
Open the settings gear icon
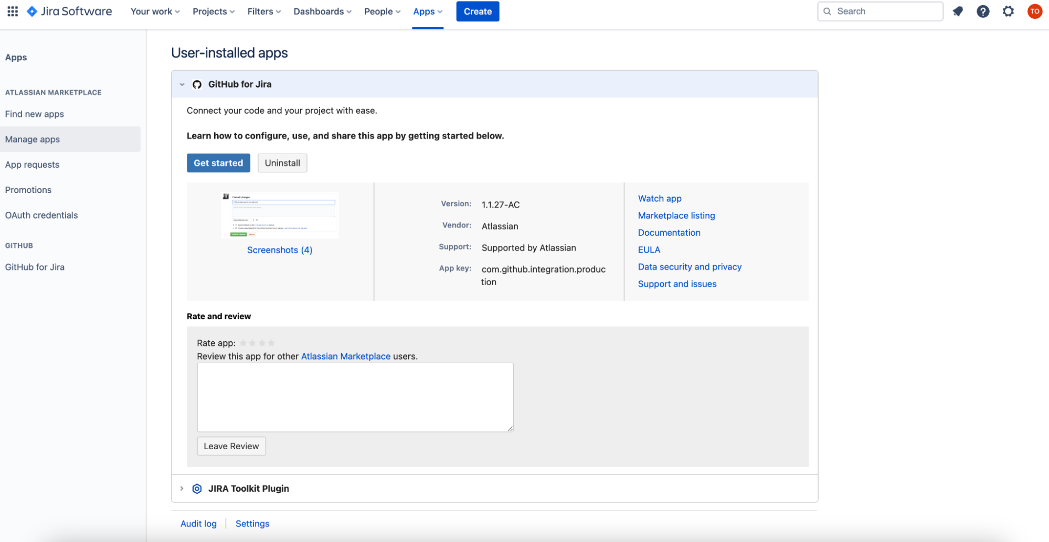coord(1008,11)
